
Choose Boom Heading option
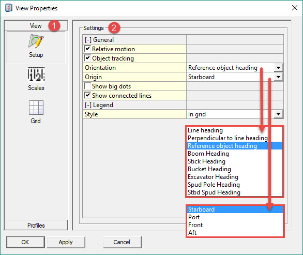[x=234, y=154]
